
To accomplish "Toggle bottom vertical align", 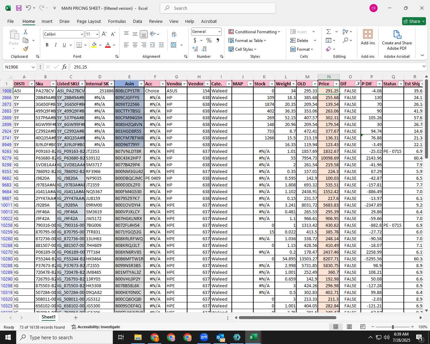I will 143,34.
